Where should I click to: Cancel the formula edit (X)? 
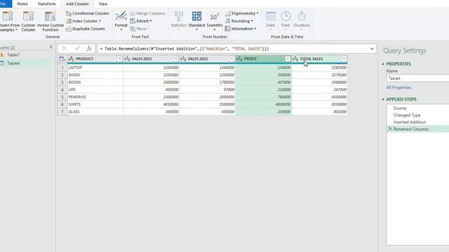pyautogui.click(x=64, y=48)
